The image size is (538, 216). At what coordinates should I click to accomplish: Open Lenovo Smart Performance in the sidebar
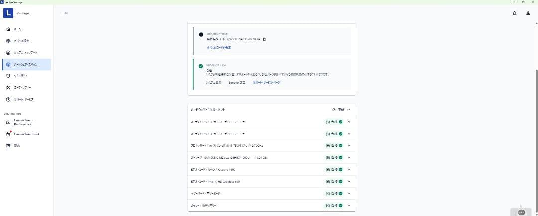click(x=25, y=122)
